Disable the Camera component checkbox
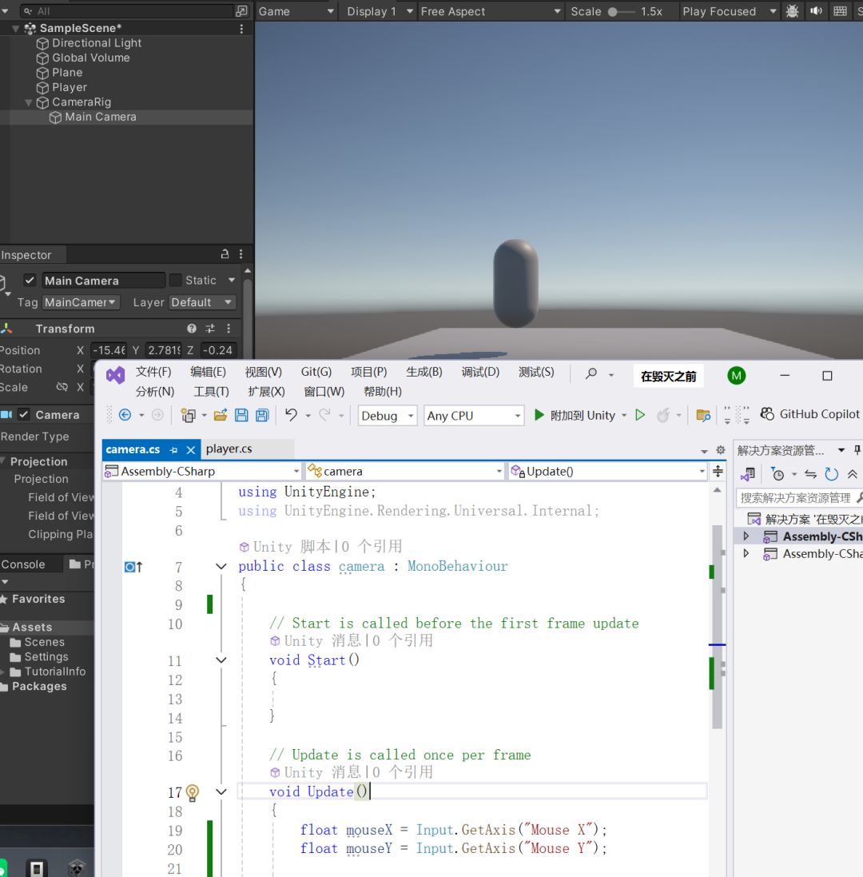This screenshot has width=863, height=877. (23, 414)
